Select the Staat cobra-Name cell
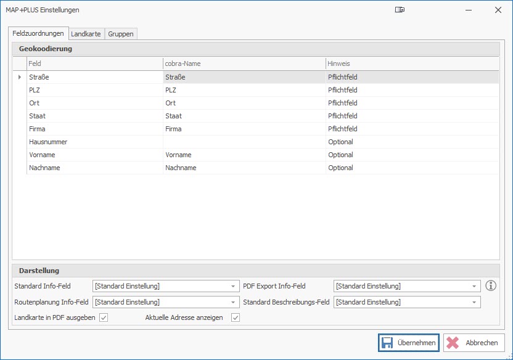Viewport: 513px width, 360px height. [244, 116]
